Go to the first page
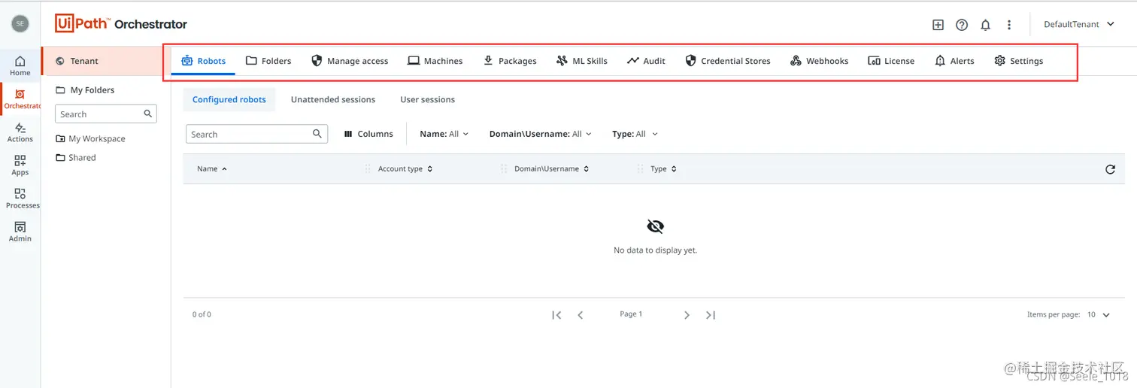The height and width of the screenshot is (388, 1137). 556,315
